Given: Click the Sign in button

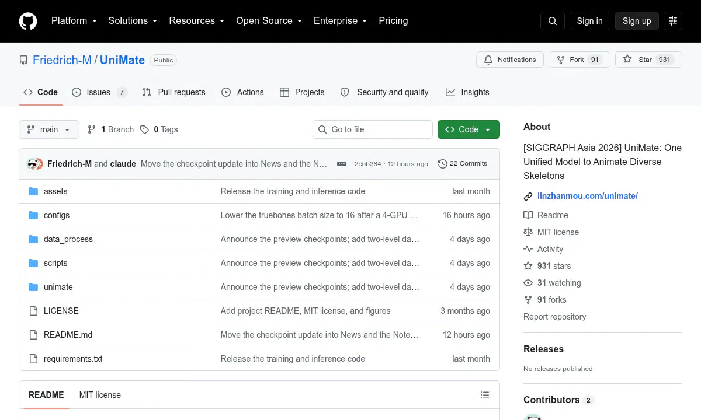Looking at the screenshot, I should tap(589, 21).
